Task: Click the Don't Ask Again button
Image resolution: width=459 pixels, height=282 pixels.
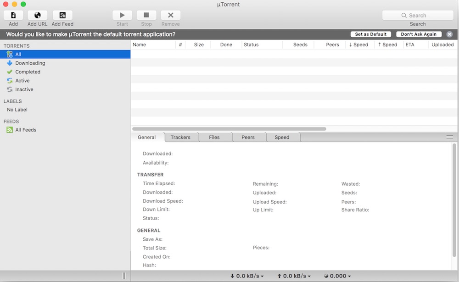Action: [419, 34]
